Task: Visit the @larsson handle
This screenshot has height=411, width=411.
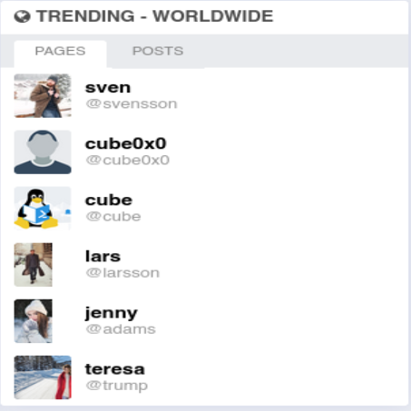Action: click(x=122, y=273)
